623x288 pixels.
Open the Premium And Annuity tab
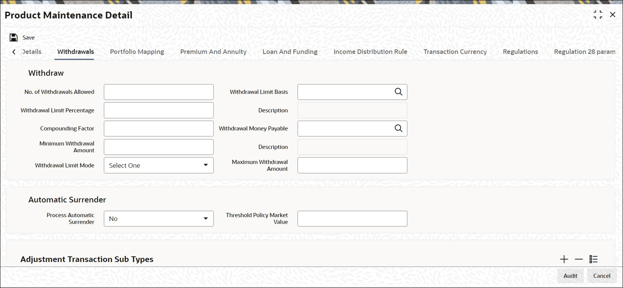tap(213, 52)
